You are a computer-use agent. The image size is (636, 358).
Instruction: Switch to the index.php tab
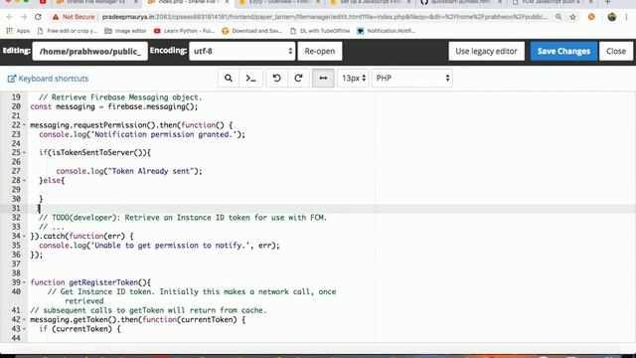coord(189,2)
